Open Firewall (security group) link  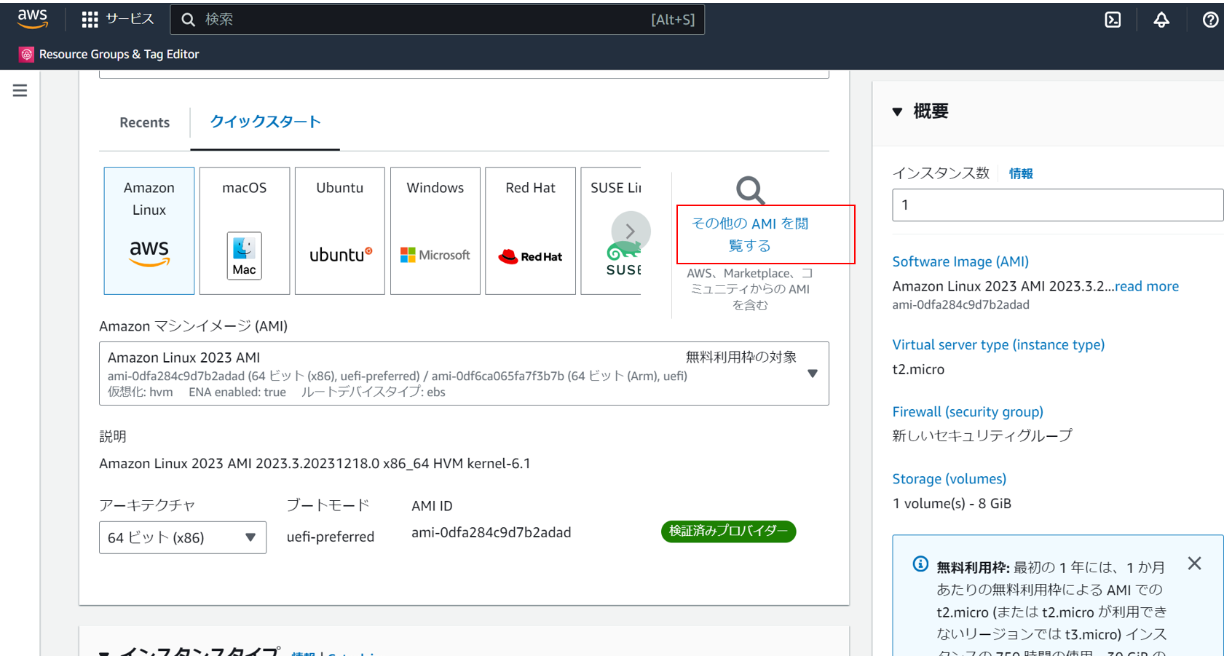[x=968, y=411]
